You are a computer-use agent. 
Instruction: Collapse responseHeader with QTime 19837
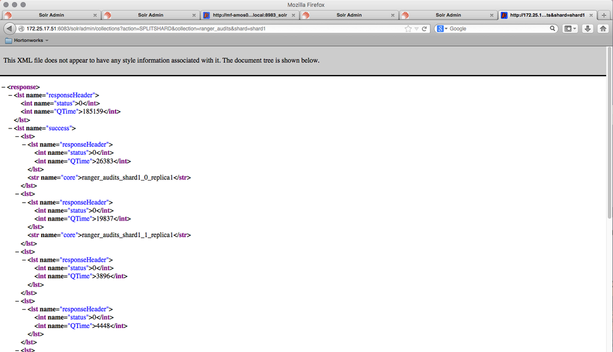[x=24, y=203]
